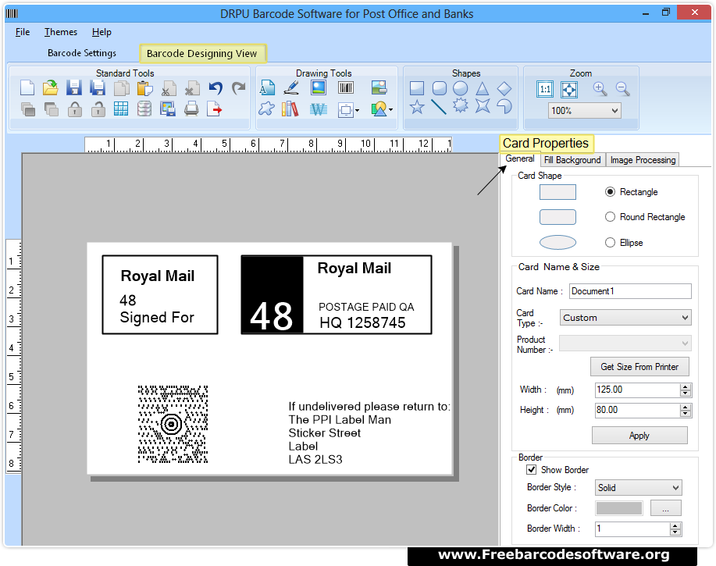Switch to the Barcode Settings tab
716x566 pixels.
click(82, 53)
